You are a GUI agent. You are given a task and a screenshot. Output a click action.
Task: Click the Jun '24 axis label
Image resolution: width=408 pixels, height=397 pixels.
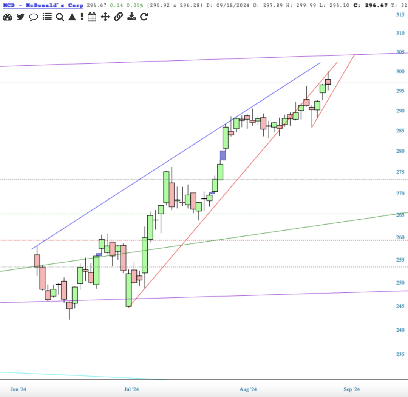(18, 389)
